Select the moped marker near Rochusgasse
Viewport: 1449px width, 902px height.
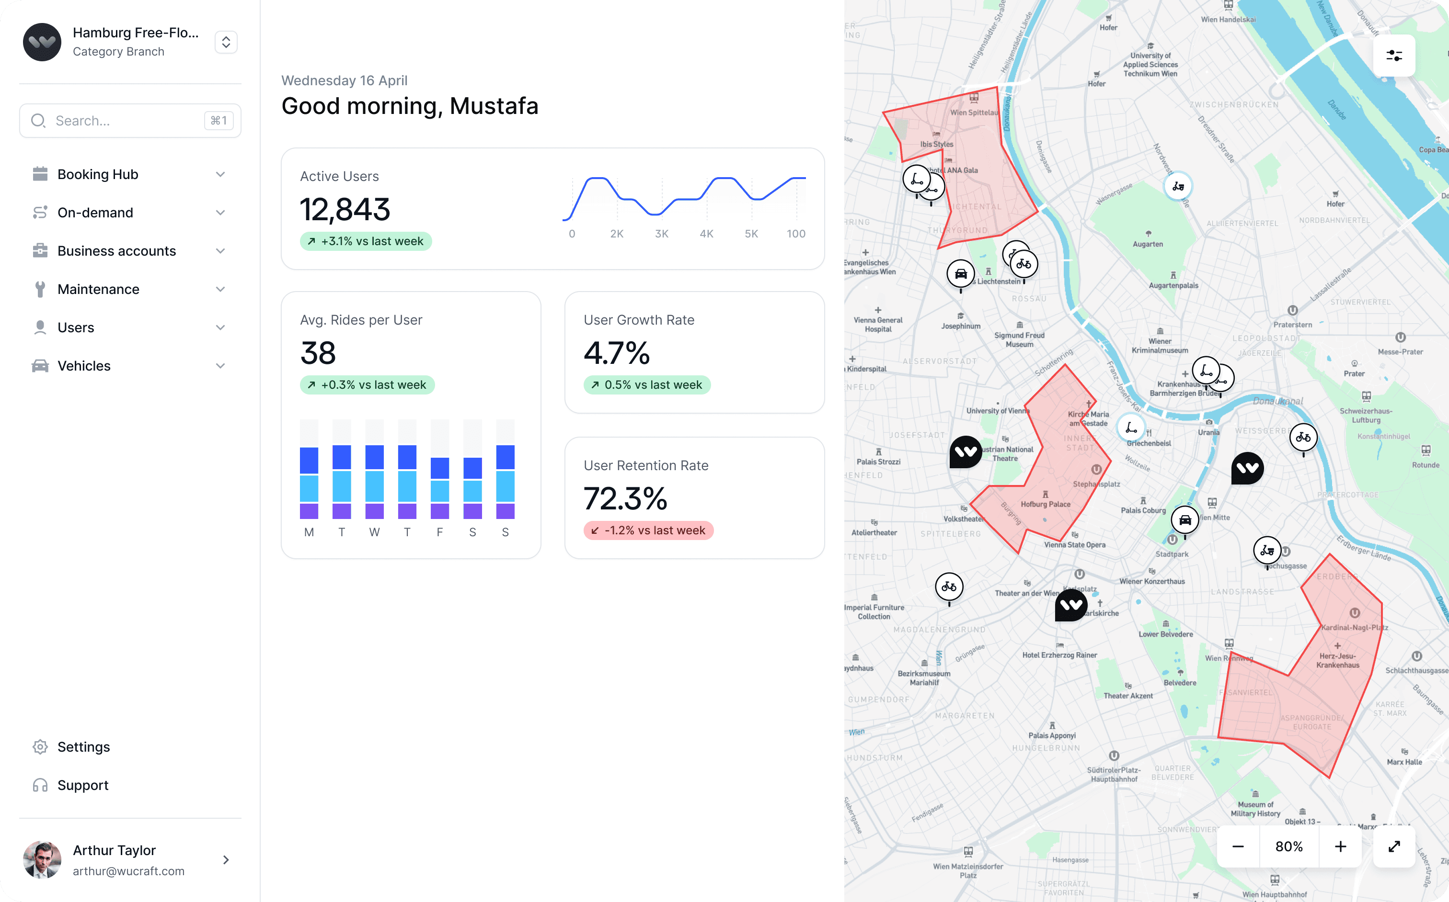point(1267,550)
